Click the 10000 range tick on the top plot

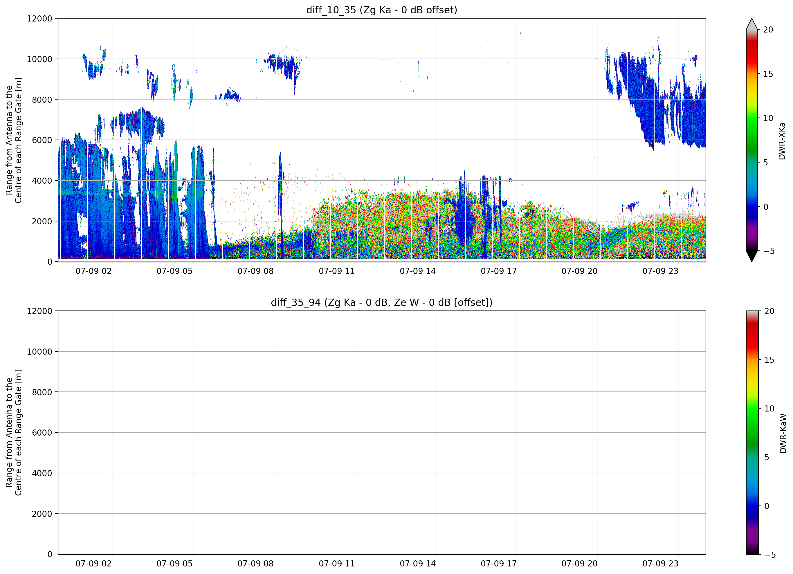(39, 59)
